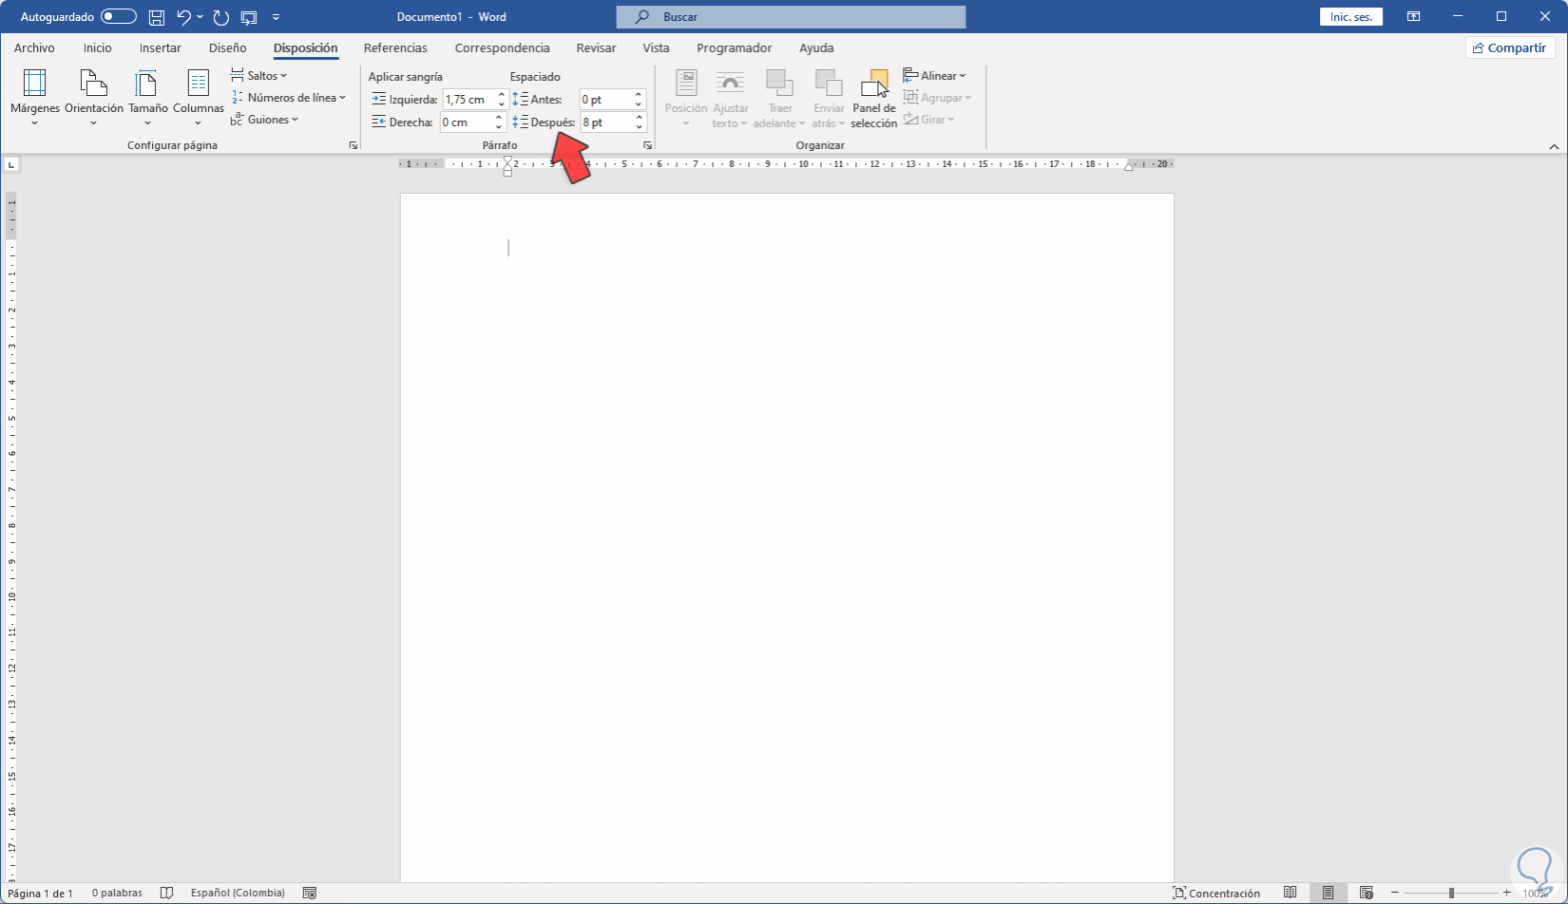Viewport: 1568px width, 904px height.
Task: Open the Panel de selección
Action: pos(874,98)
